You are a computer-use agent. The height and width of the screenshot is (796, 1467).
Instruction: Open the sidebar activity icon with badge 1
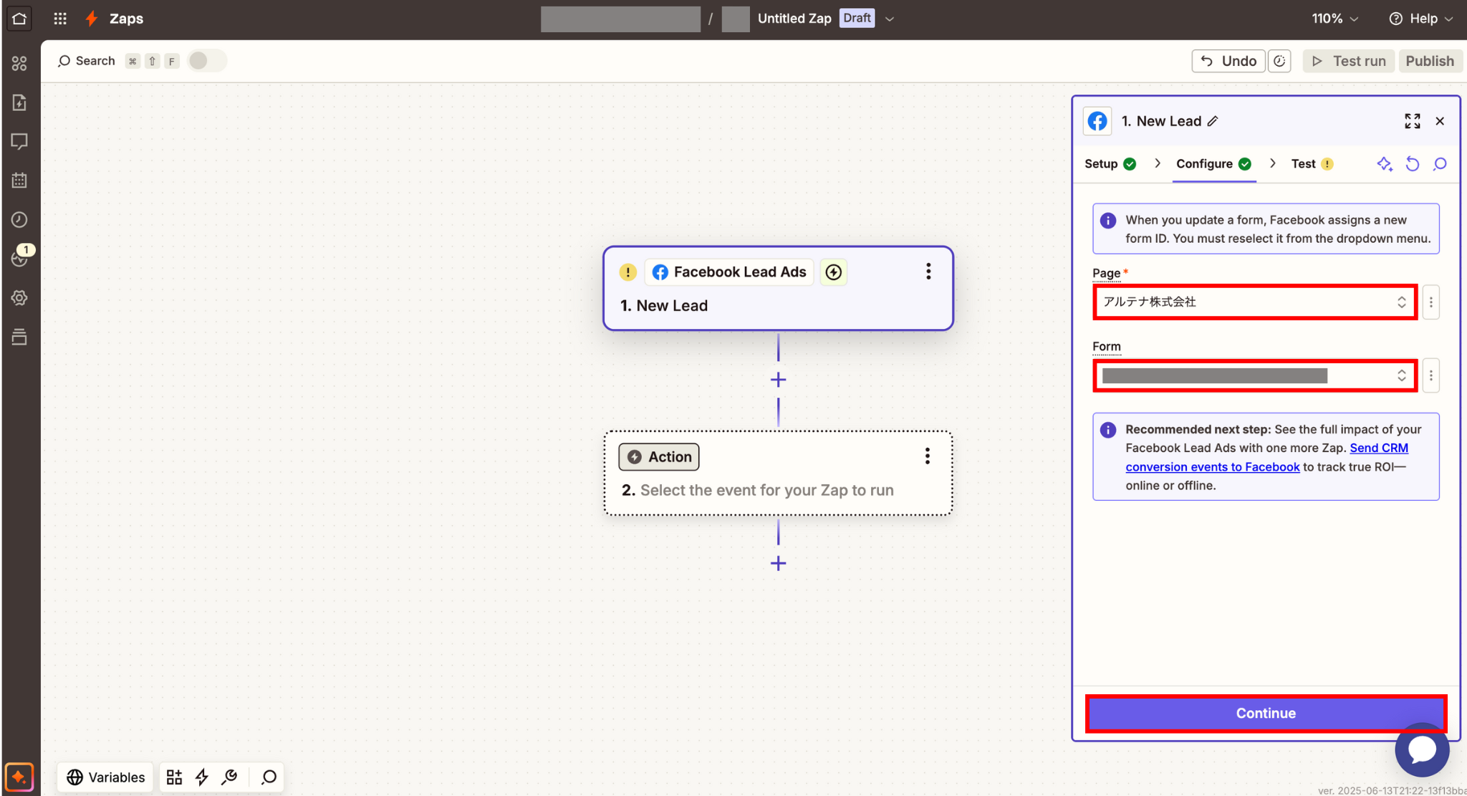(19, 258)
